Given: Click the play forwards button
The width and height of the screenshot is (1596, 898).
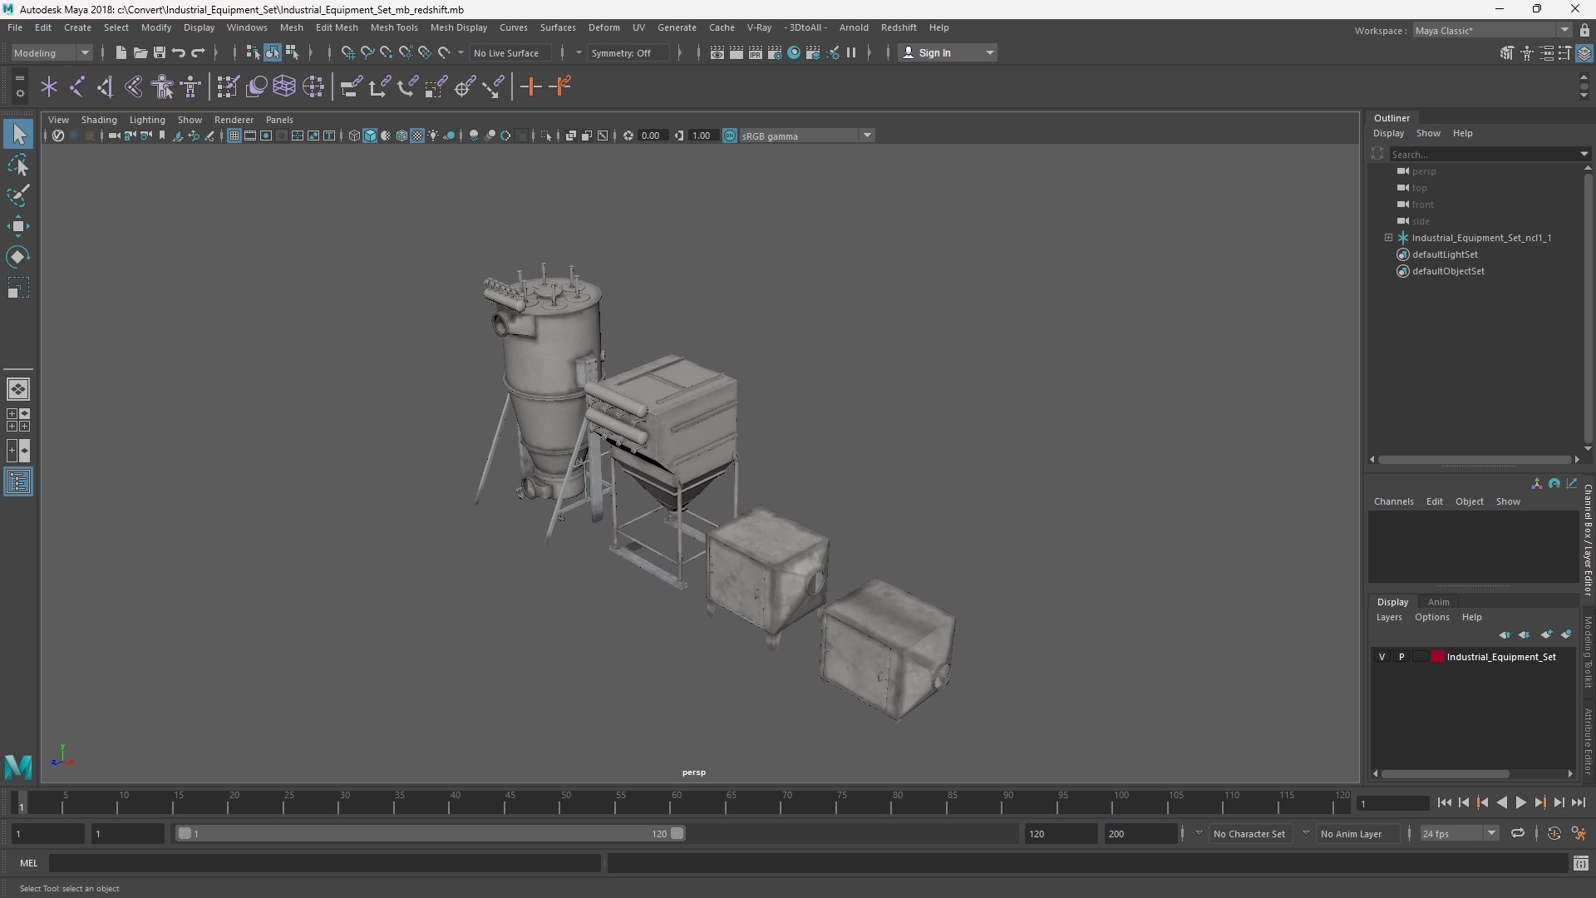Looking at the screenshot, I should click(1520, 802).
